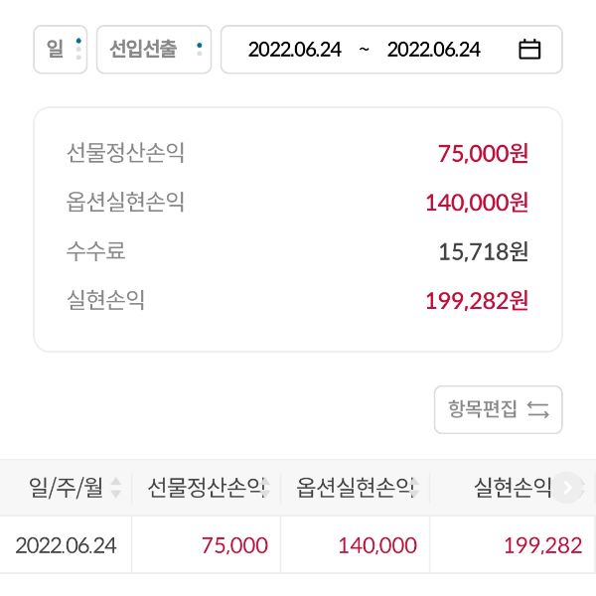This screenshot has height=596, width=596.
Task: Expand the 선입선출 dropdown
Action: click(x=154, y=49)
